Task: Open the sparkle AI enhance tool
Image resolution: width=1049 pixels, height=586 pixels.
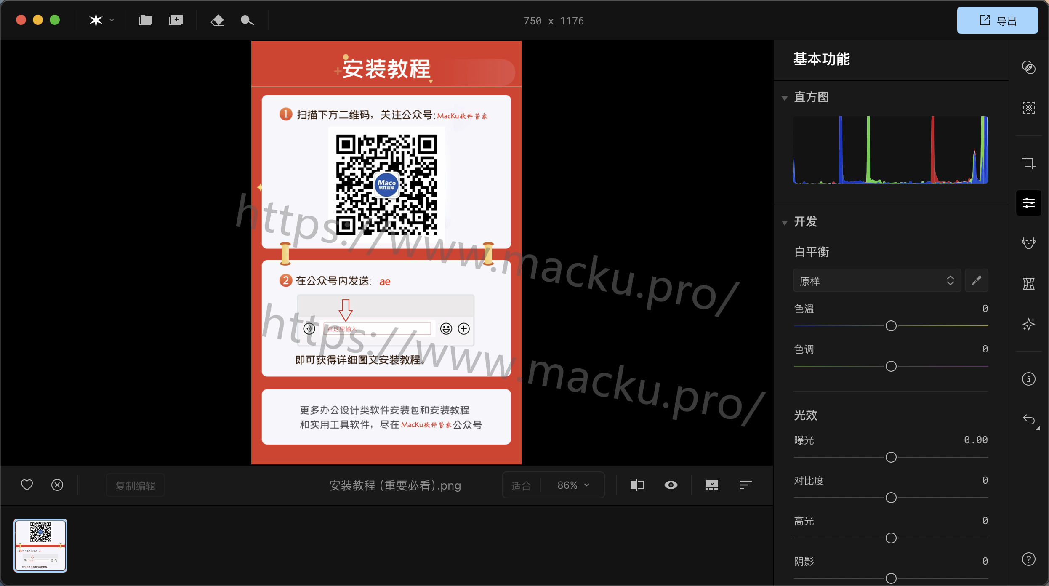Action: click(1029, 324)
